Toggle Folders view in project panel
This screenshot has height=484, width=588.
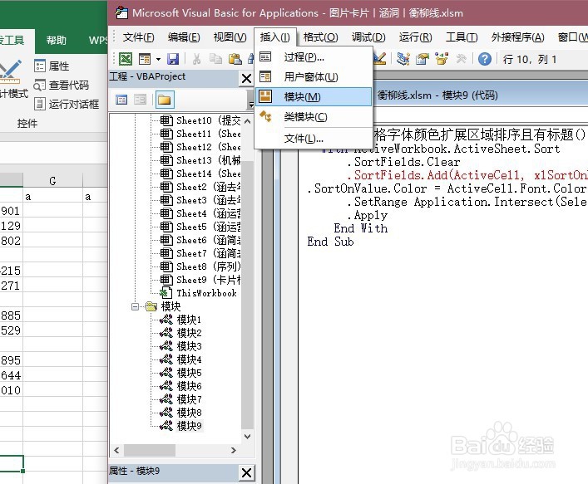[x=164, y=100]
